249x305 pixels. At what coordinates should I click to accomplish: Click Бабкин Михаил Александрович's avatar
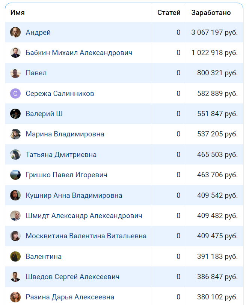click(x=15, y=53)
